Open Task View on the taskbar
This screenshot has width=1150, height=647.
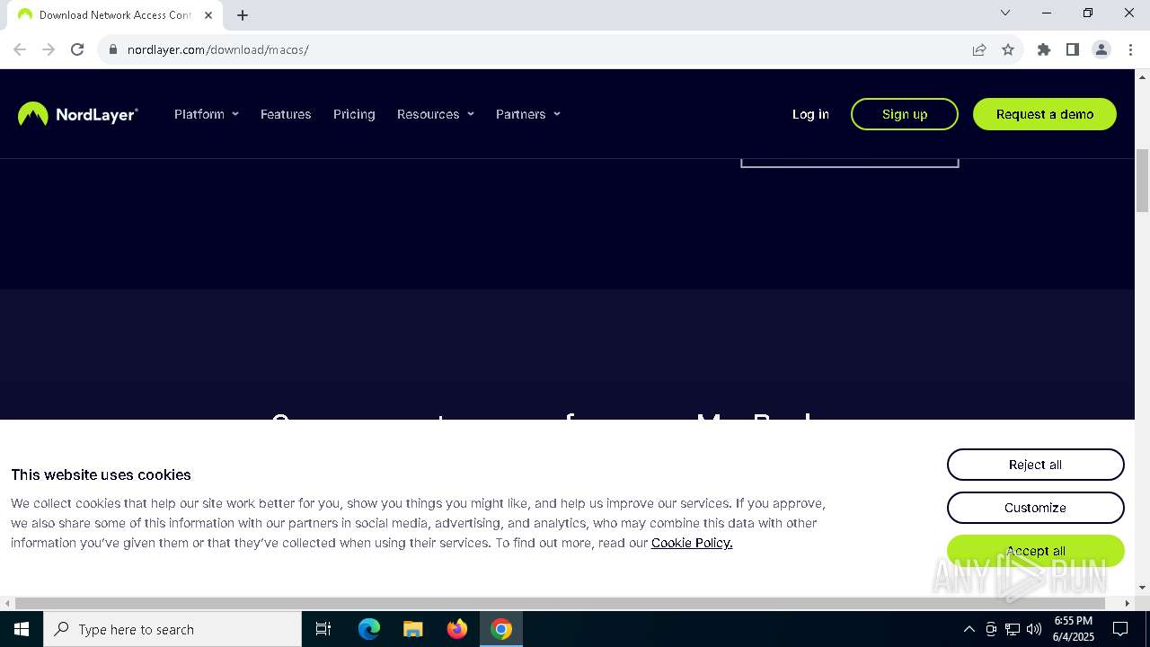323,629
